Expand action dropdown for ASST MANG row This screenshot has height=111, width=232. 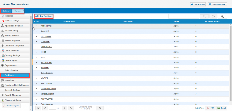[36, 26]
